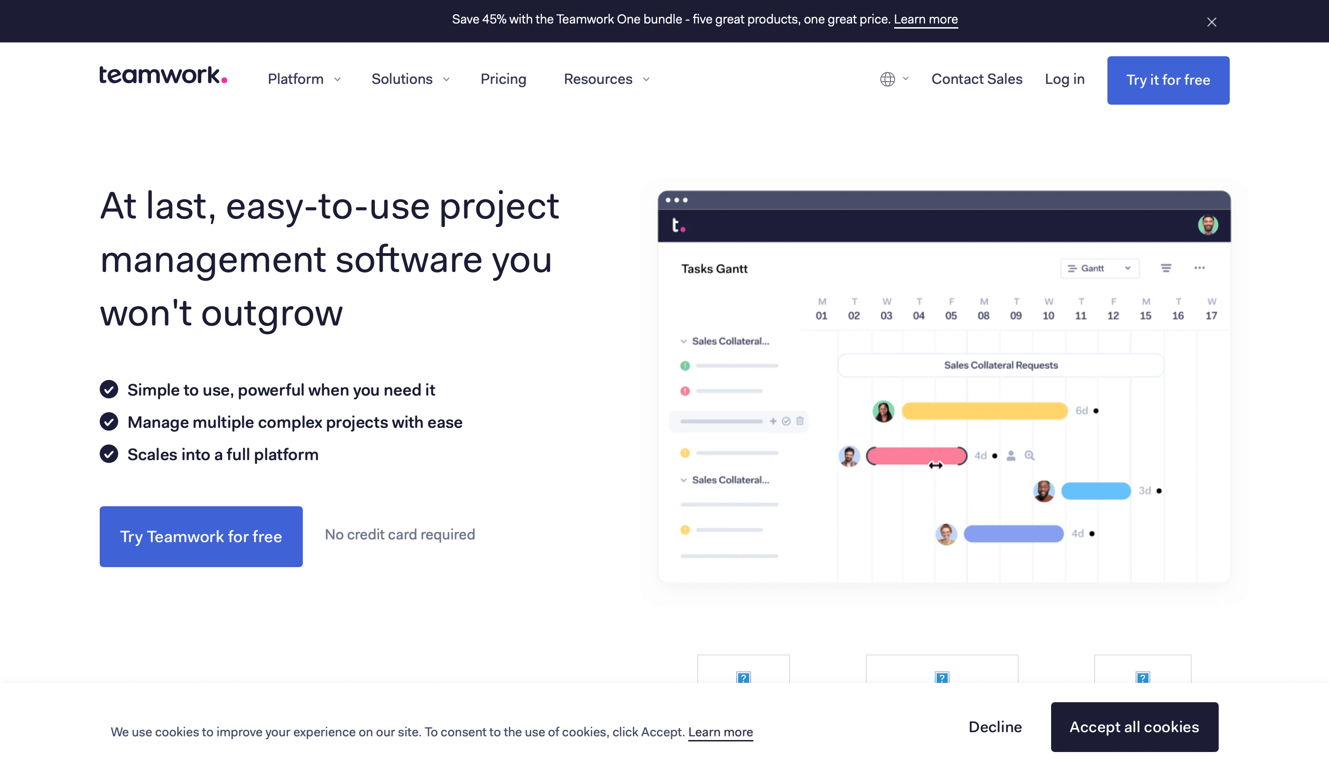Image resolution: width=1329 pixels, height=770 pixels.
Task: Click the Decline cookies button
Action: coord(995,727)
